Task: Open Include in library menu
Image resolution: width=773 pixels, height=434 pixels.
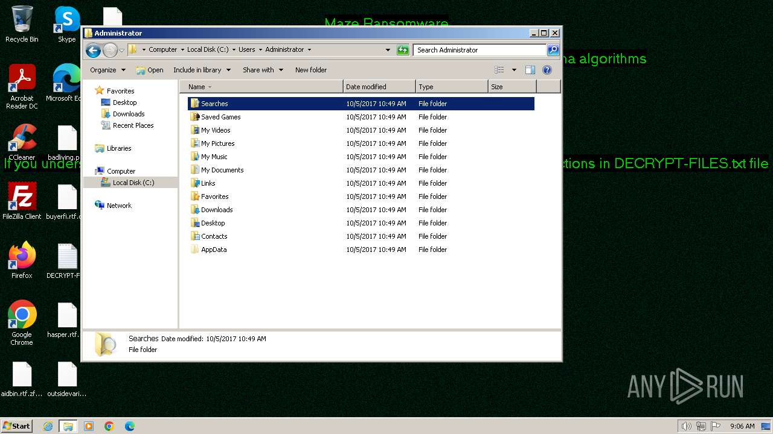Action: point(202,70)
